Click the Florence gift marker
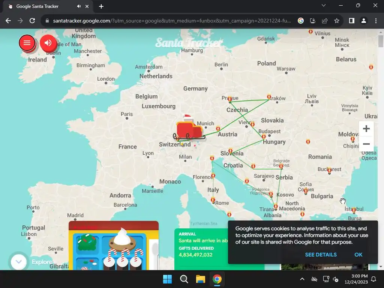The image size is (384, 288). (213, 175)
